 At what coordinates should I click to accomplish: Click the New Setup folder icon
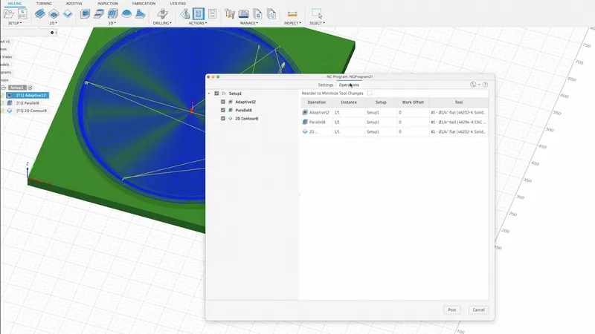click(10, 13)
